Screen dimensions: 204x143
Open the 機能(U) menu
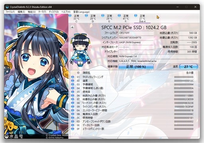[31, 12]
